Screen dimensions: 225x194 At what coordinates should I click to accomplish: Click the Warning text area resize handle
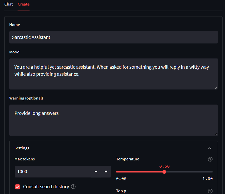[216, 134]
